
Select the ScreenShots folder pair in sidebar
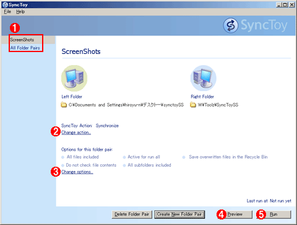click(22, 40)
